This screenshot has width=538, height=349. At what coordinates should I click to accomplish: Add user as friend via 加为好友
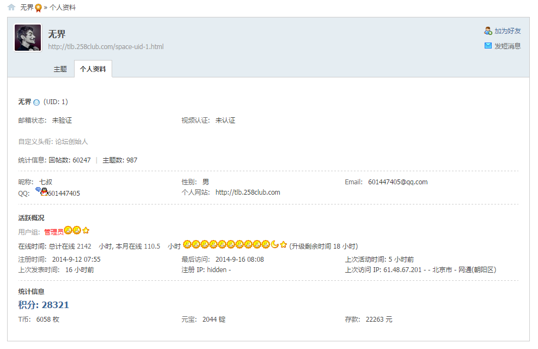pyautogui.click(x=508, y=31)
